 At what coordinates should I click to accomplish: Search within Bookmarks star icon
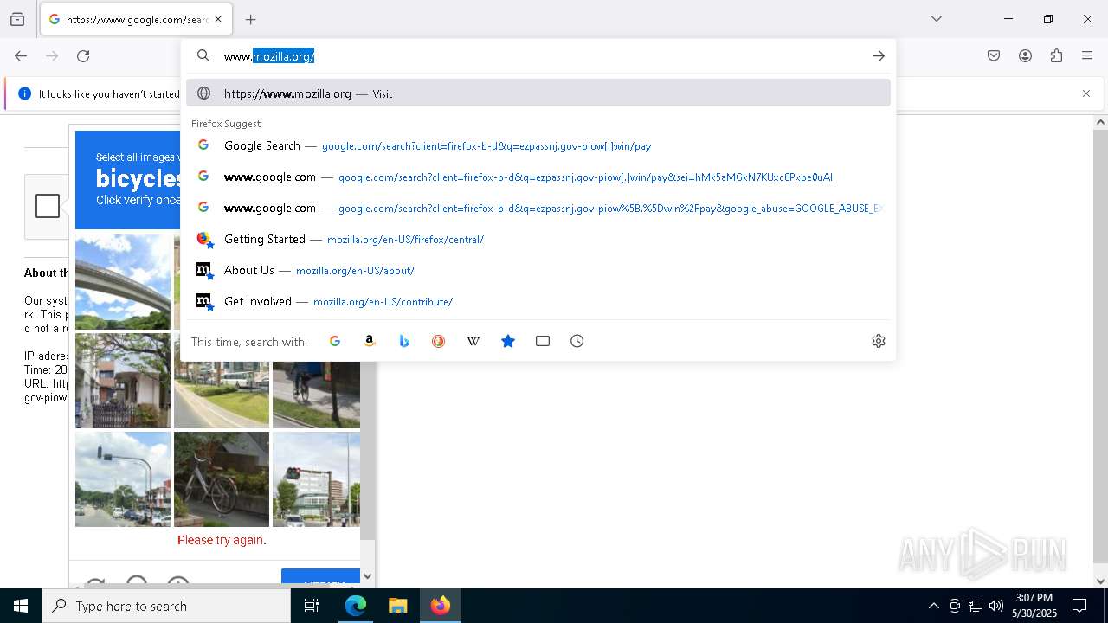tap(508, 341)
